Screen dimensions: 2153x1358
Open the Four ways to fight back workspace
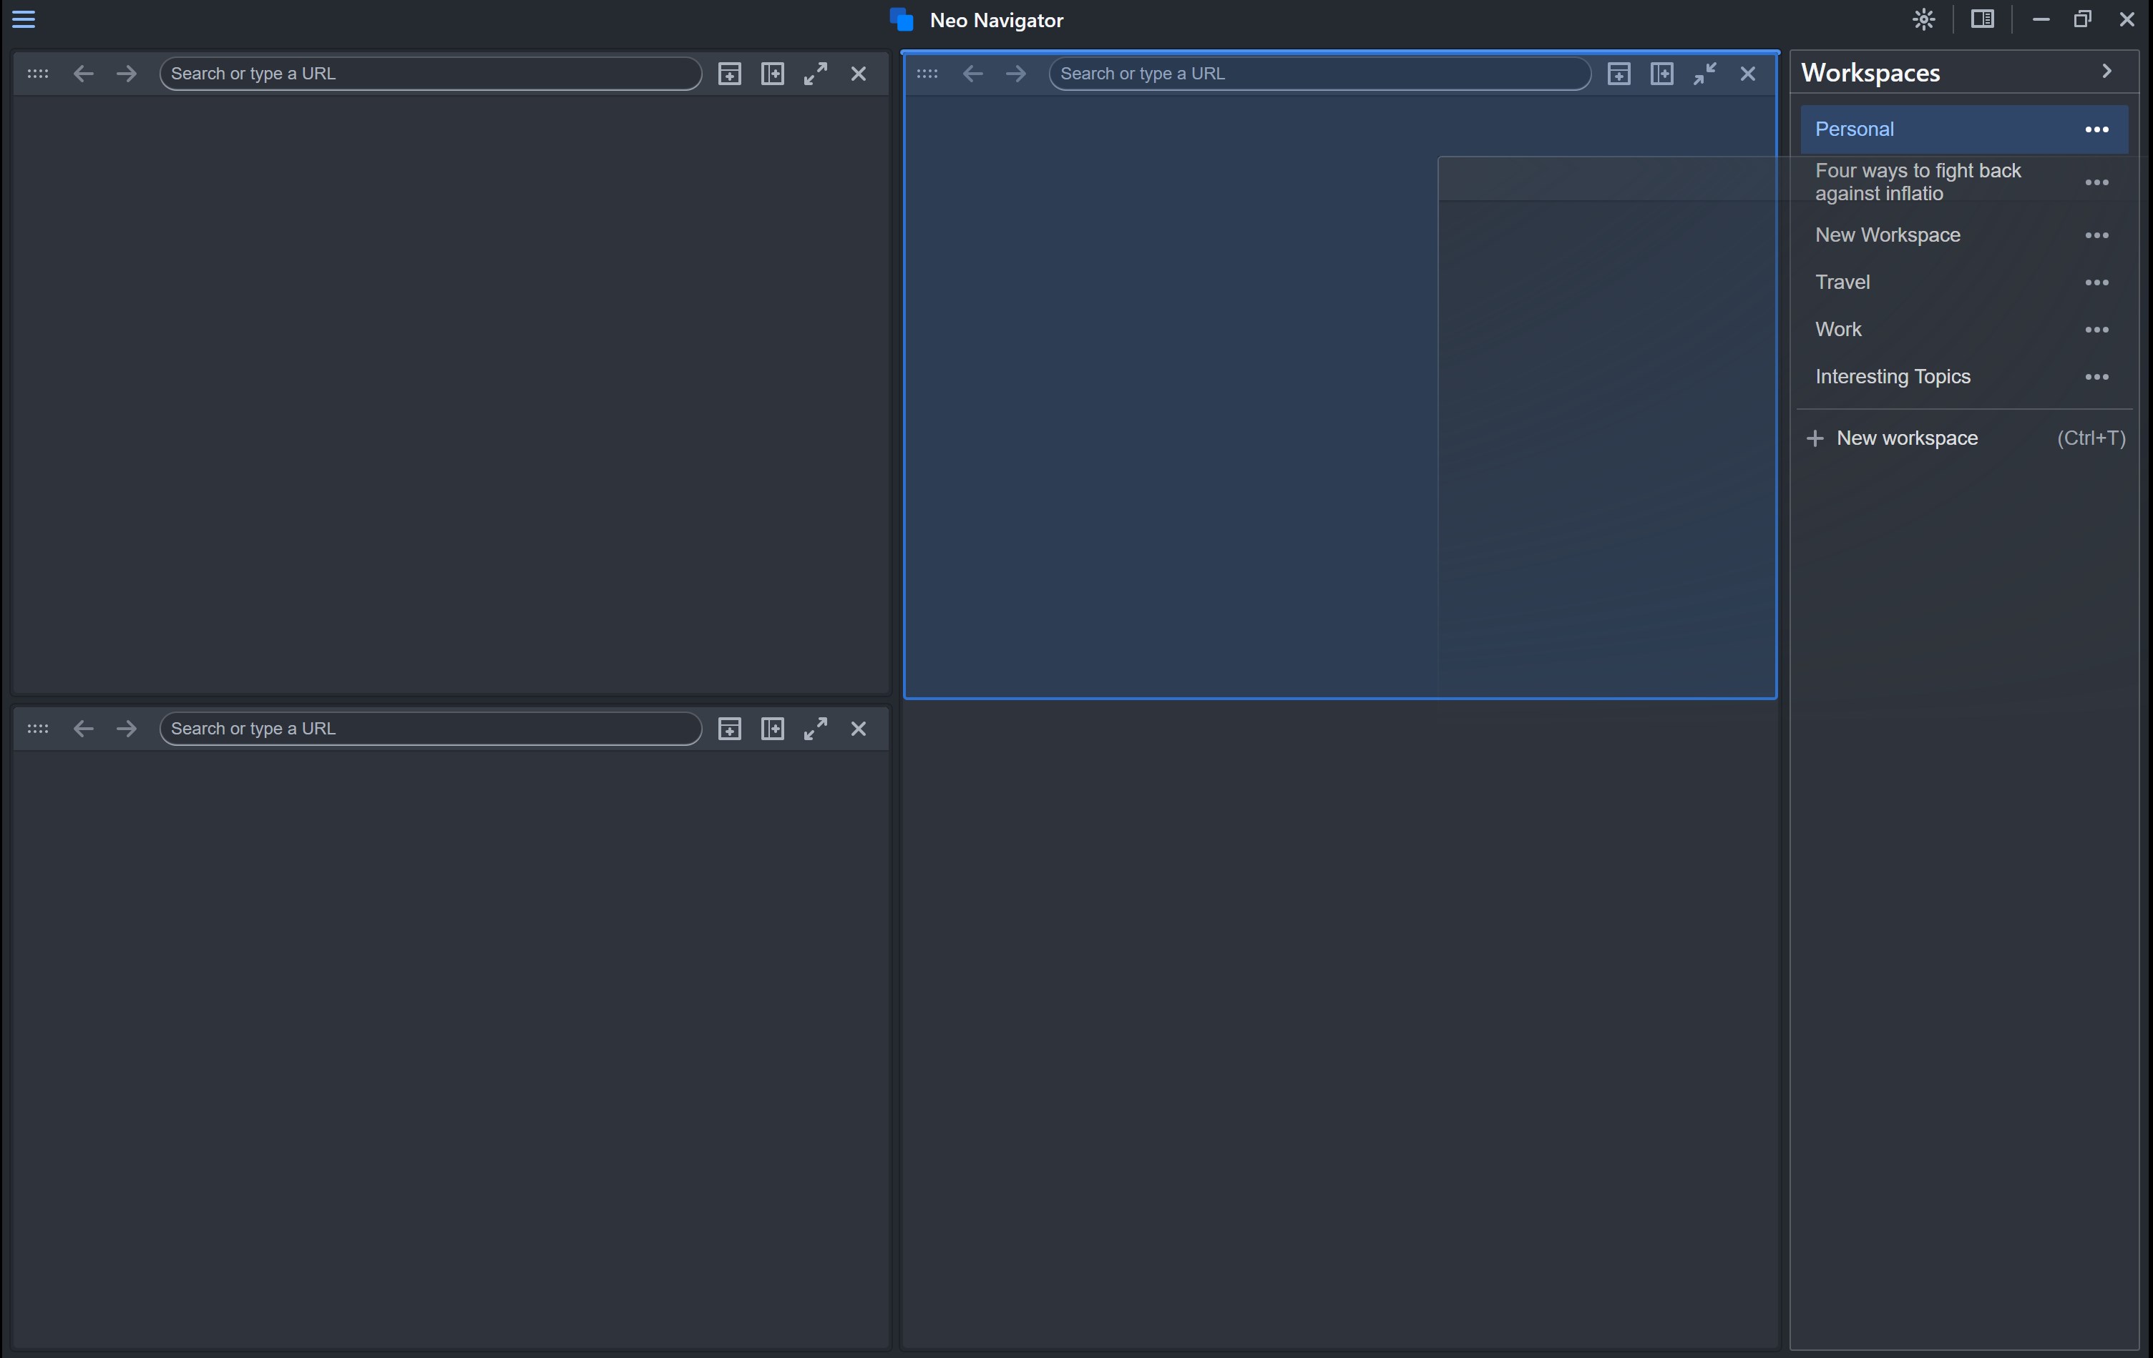click(x=1917, y=182)
